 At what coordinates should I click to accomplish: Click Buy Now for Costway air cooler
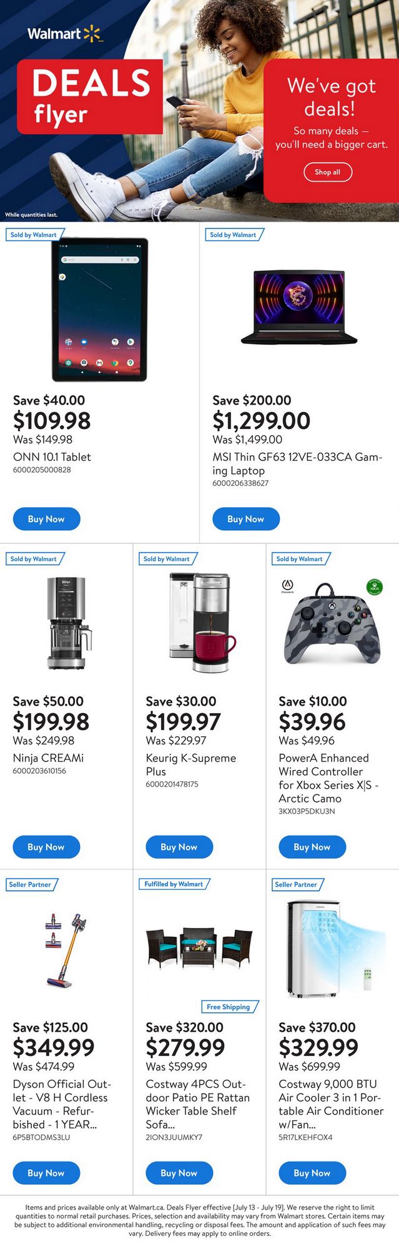pyautogui.click(x=312, y=1173)
